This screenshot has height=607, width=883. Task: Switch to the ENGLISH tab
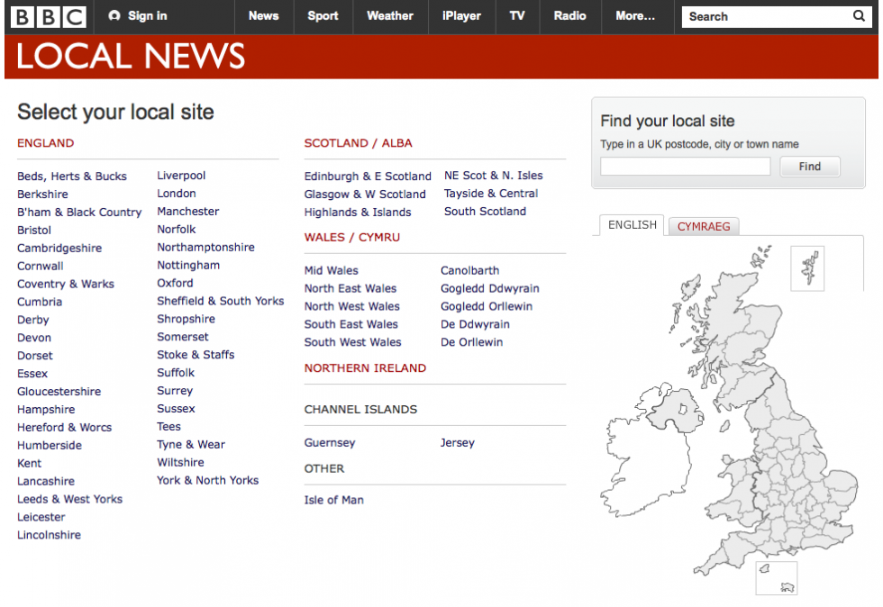(x=632, y=224)
